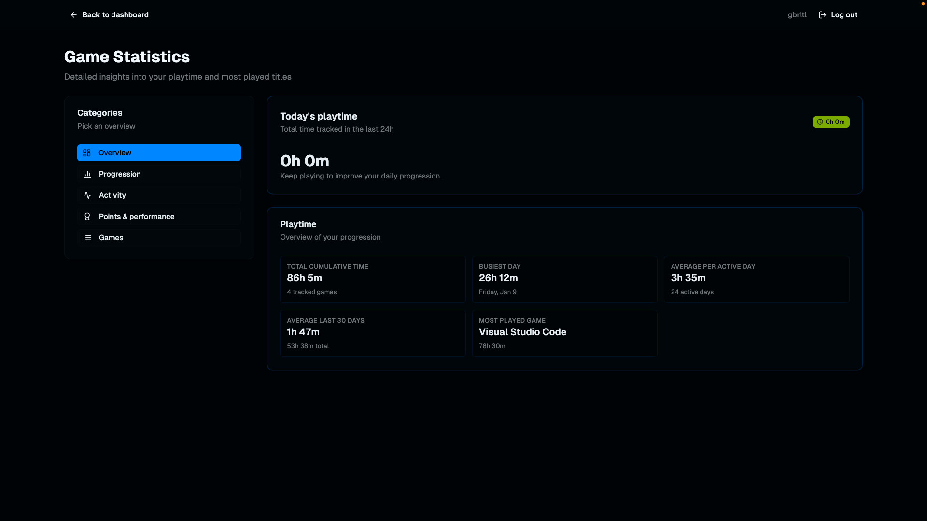Expand the Today's playtime card

point(564,145)
